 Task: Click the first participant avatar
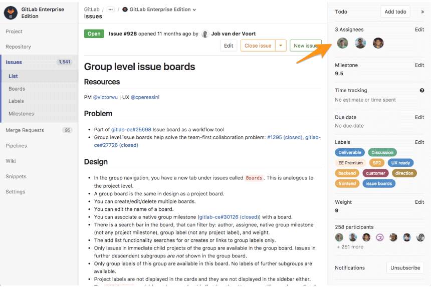point(339,237)
